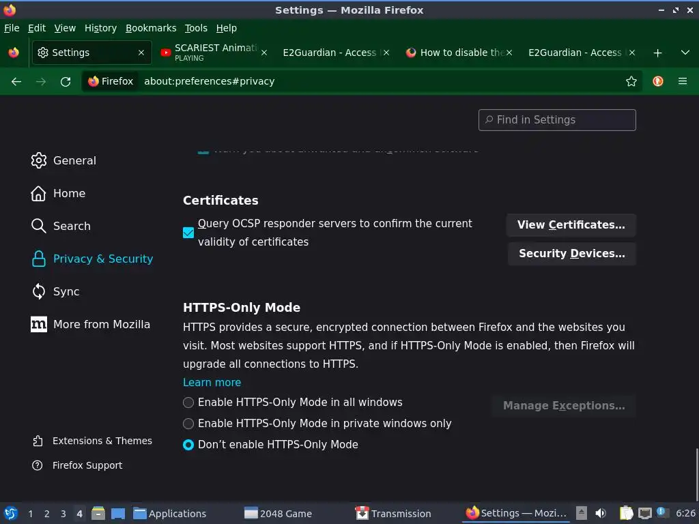Open the Sync settings category
699x524 pixels.
[x=55, y=291]
